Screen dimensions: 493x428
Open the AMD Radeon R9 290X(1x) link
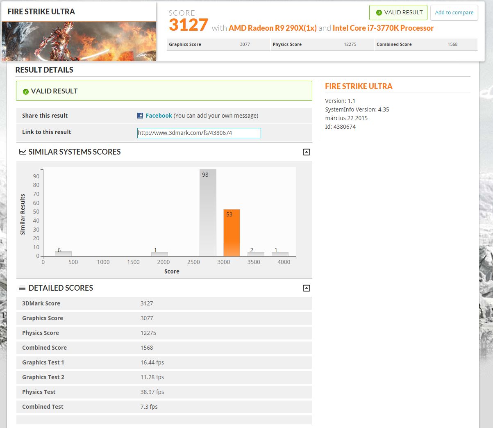[273, 28]
